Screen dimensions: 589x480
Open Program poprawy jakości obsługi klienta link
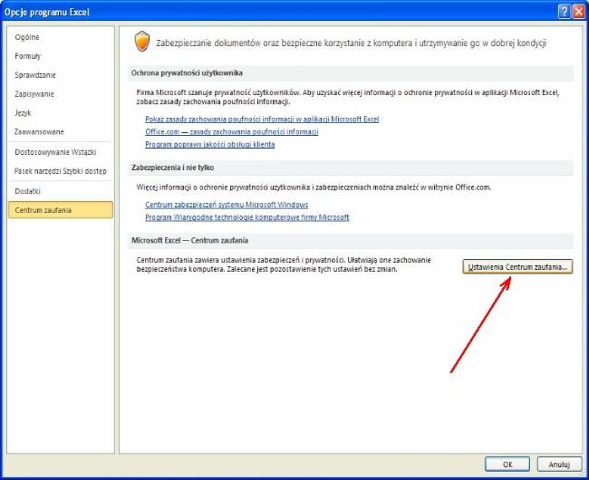point(210,145)
